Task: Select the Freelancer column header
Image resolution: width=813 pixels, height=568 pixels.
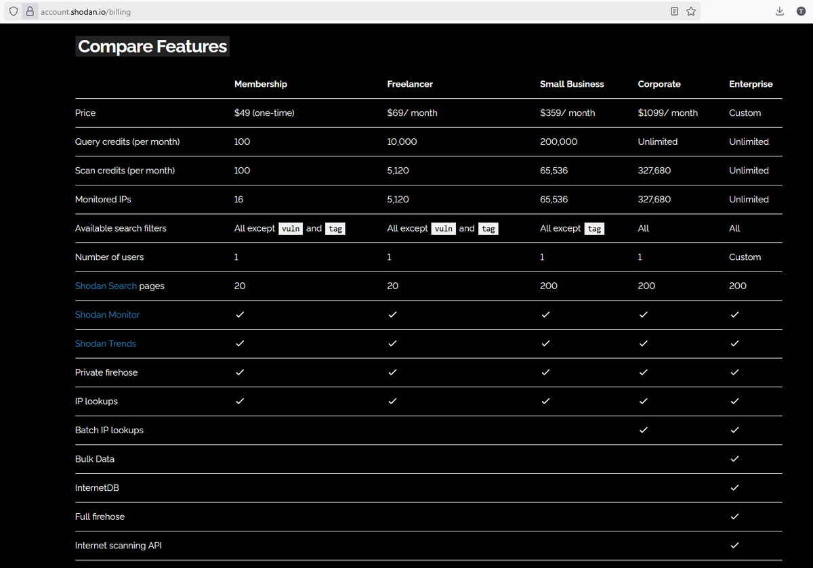Action: pos(410,84)
